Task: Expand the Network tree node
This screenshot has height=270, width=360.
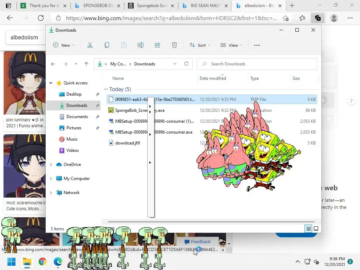Action: 51,193
